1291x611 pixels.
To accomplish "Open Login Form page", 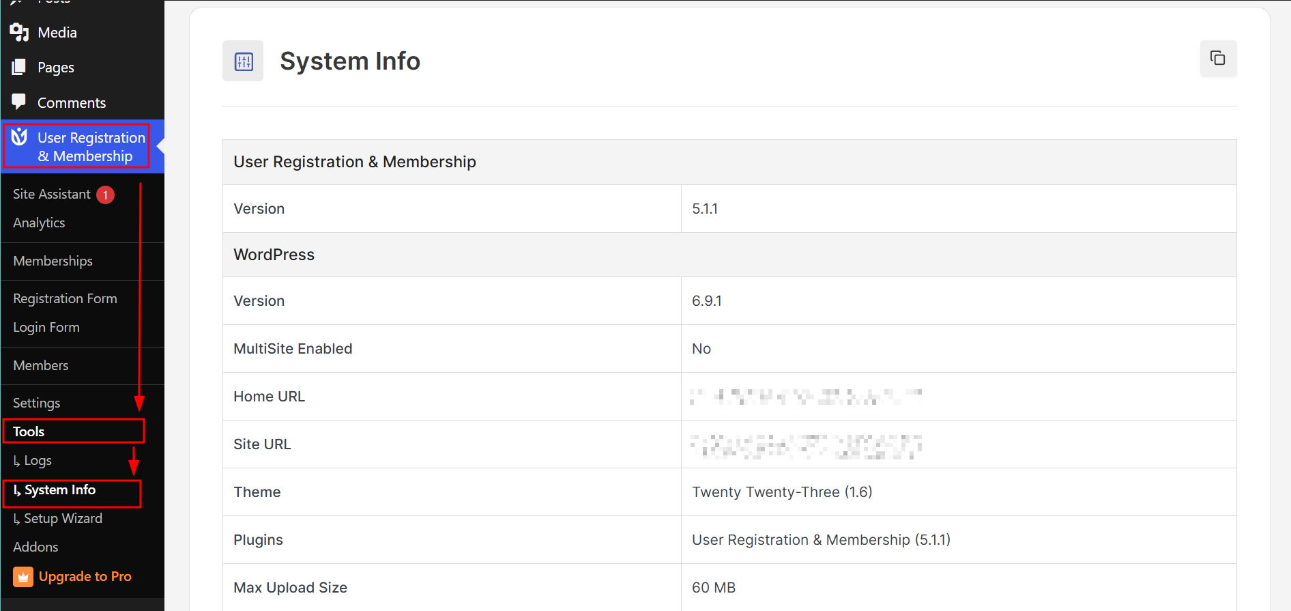I will click(x=46, y=327).
